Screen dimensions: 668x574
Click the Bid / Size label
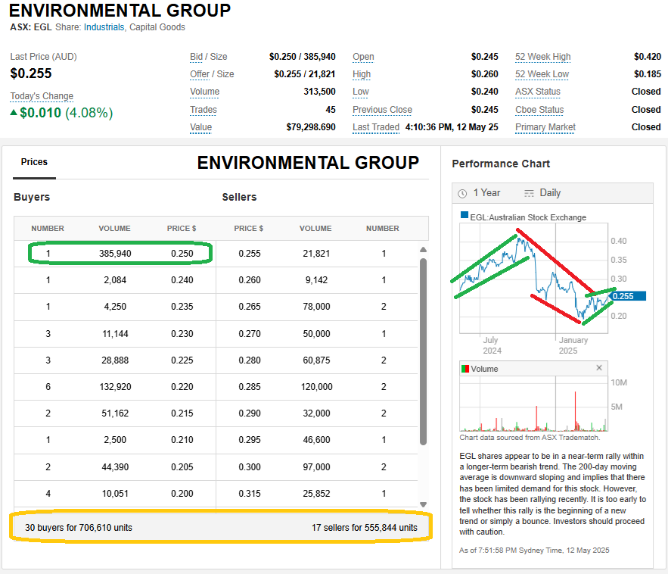pos(208,57)
